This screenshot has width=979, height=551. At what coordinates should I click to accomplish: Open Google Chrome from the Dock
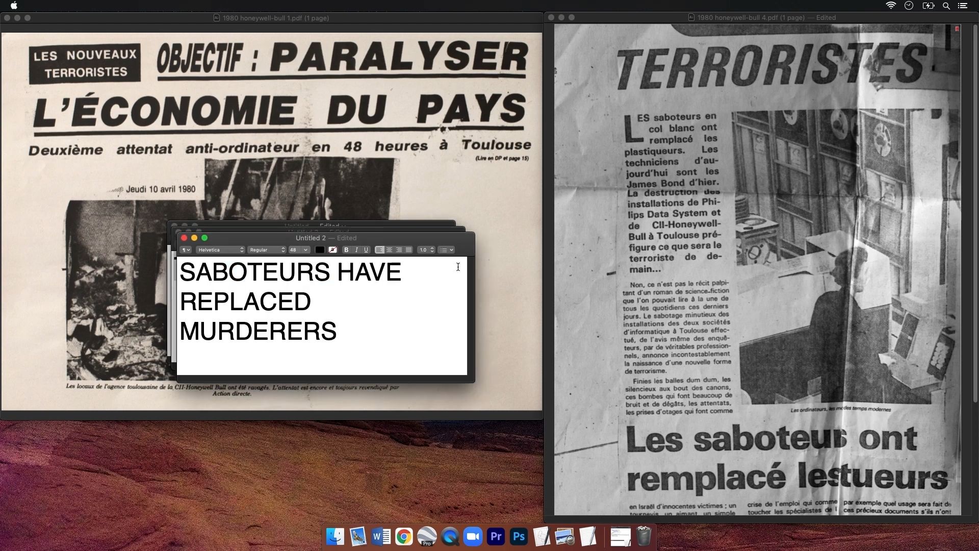pyautogui.click(x=404, y=537)
